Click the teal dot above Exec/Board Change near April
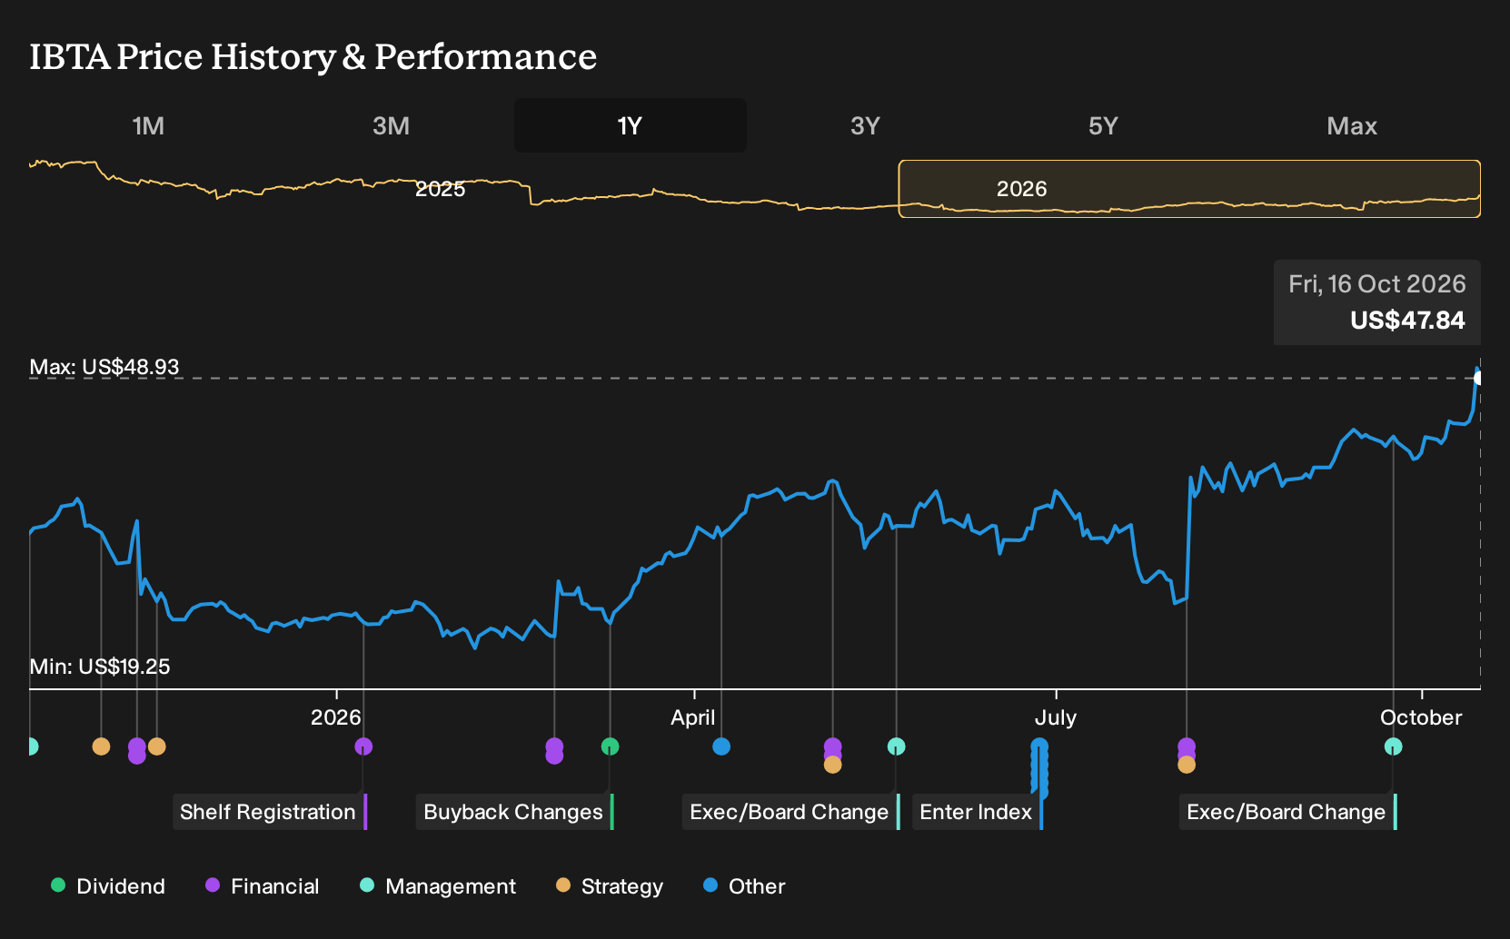This screenshot has width=1510, height=939. tap(896, 746)
